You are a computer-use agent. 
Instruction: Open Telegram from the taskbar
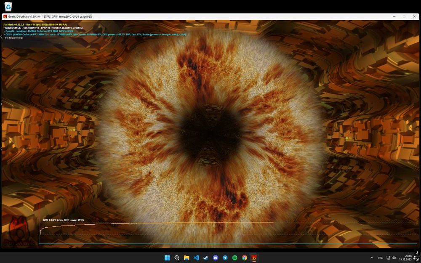[225, 258]
